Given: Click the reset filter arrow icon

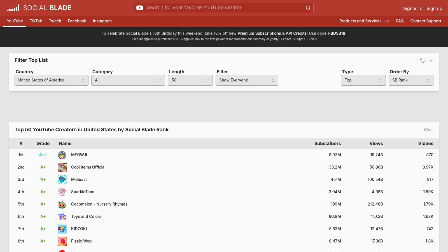Looking at the screenshot, I should (422, 60).
